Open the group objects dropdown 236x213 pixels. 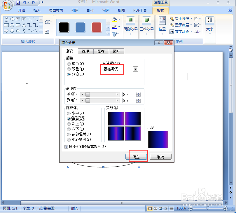point(197,25)
